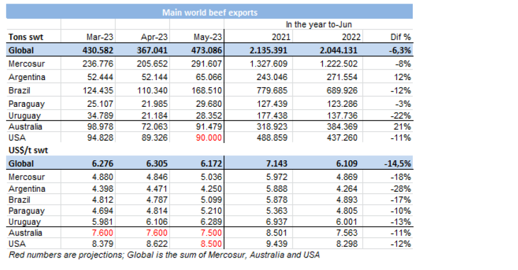518x270 pixels.
Task: Click the Global difference -6,3% cell
Action: click(x=397, y=50)
